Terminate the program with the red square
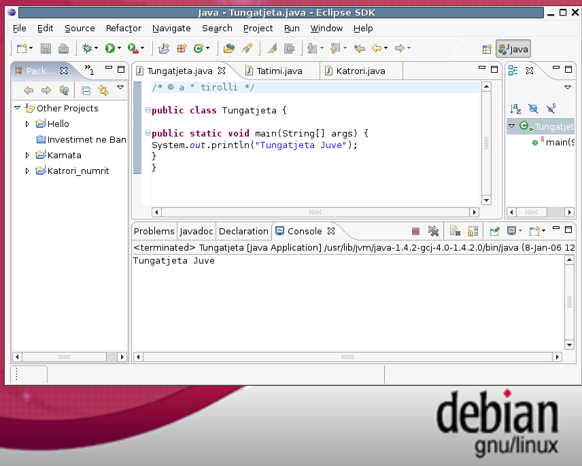Screen dimensions: 582x466 pyautogui.click(x=415, y=232)
